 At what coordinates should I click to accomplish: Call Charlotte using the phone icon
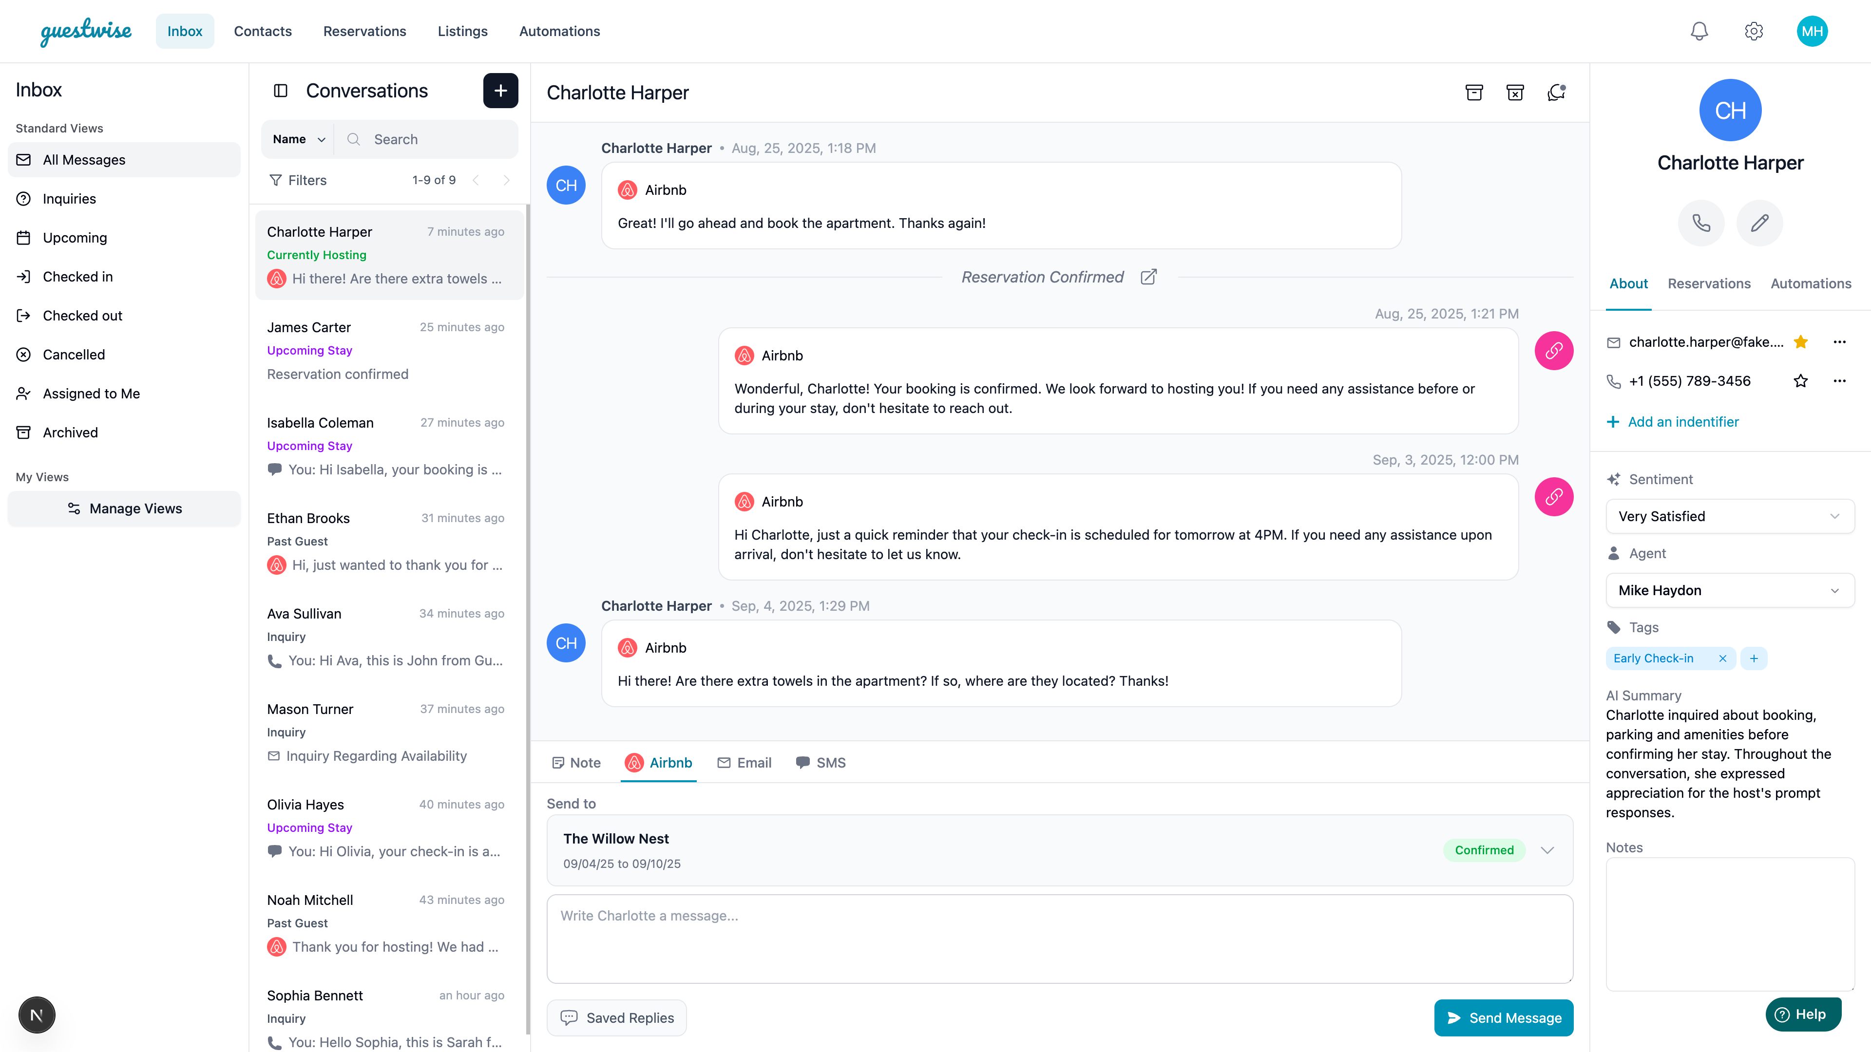pyautogui.click(x=1701, y=223)
